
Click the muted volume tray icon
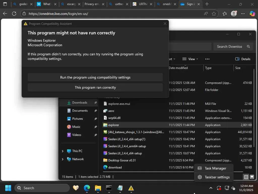click(233, 188)
